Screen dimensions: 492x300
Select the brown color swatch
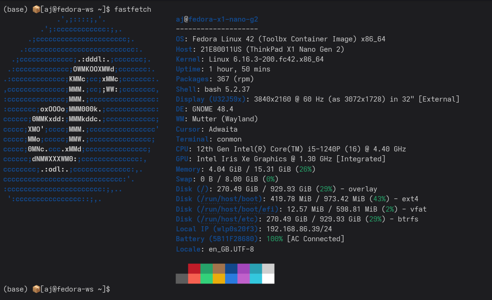tap(219, 268)
